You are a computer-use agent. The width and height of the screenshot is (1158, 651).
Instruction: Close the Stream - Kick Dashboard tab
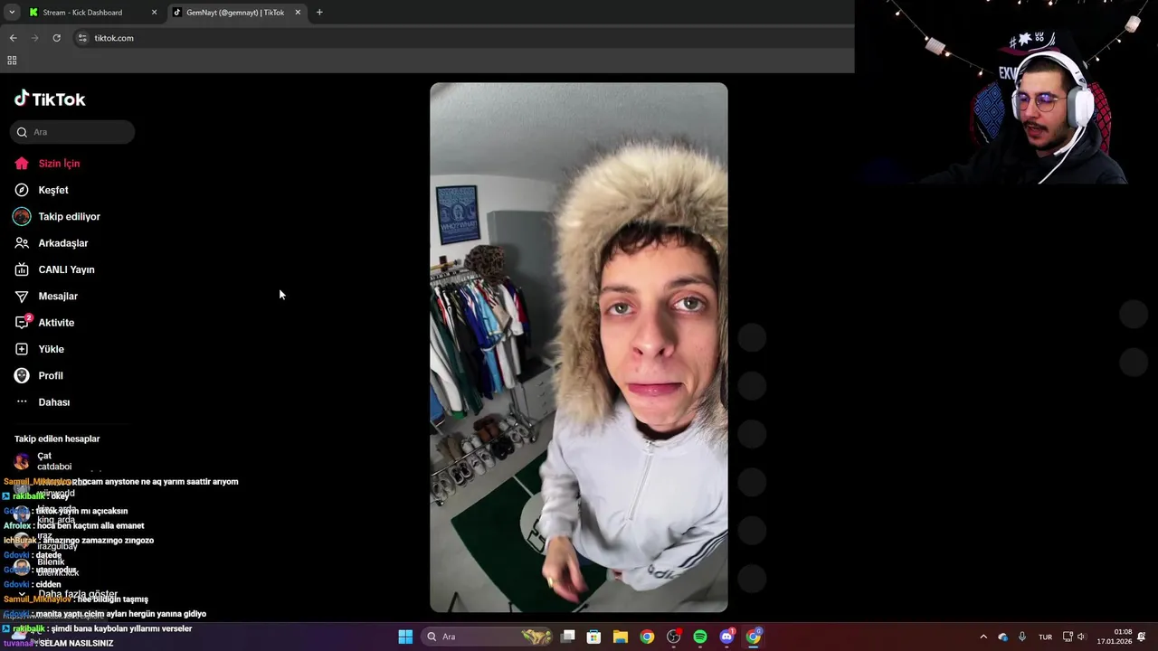point(154,13)
